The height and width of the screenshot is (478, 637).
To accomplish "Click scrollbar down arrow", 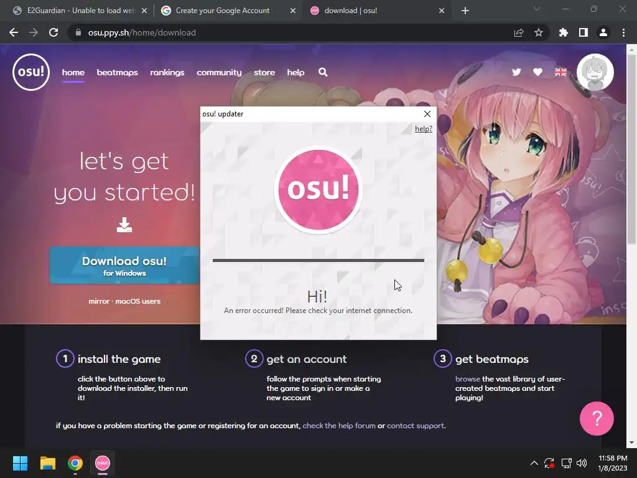I will click(632, 443).
